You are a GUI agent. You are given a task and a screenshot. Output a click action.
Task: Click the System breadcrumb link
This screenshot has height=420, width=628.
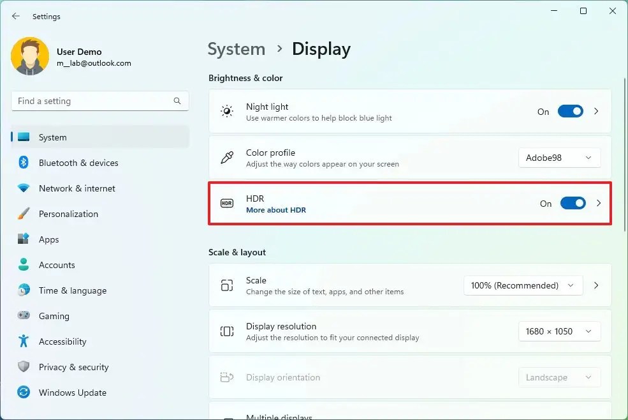coord(237,49)
